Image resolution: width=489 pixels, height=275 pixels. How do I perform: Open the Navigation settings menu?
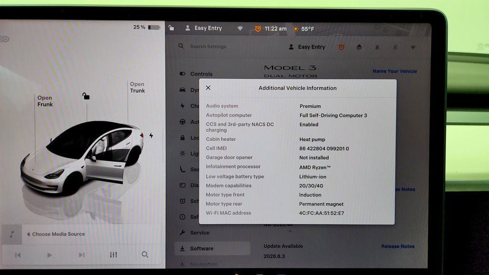198,264
